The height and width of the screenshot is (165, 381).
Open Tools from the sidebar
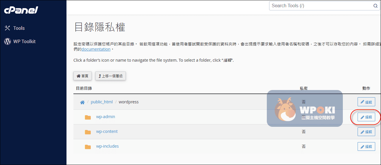tap(19, 28)
